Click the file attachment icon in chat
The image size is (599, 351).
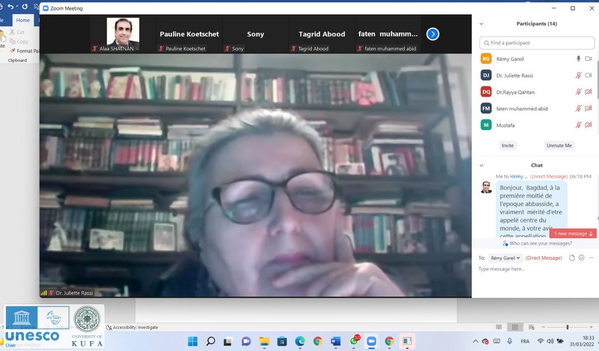(572, 258)
